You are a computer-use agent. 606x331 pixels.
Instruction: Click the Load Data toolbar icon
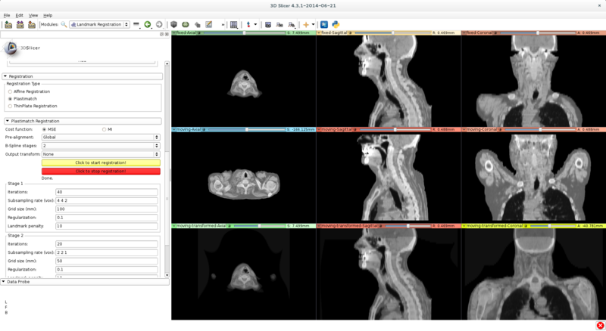coord(8,25)
